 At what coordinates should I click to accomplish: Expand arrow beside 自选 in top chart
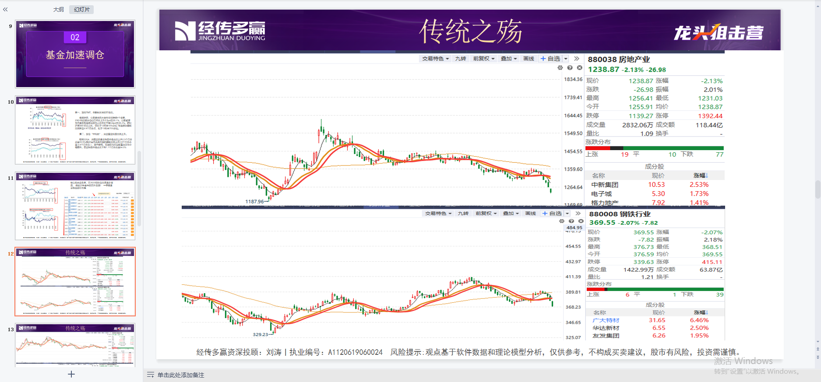click(566, 59)
